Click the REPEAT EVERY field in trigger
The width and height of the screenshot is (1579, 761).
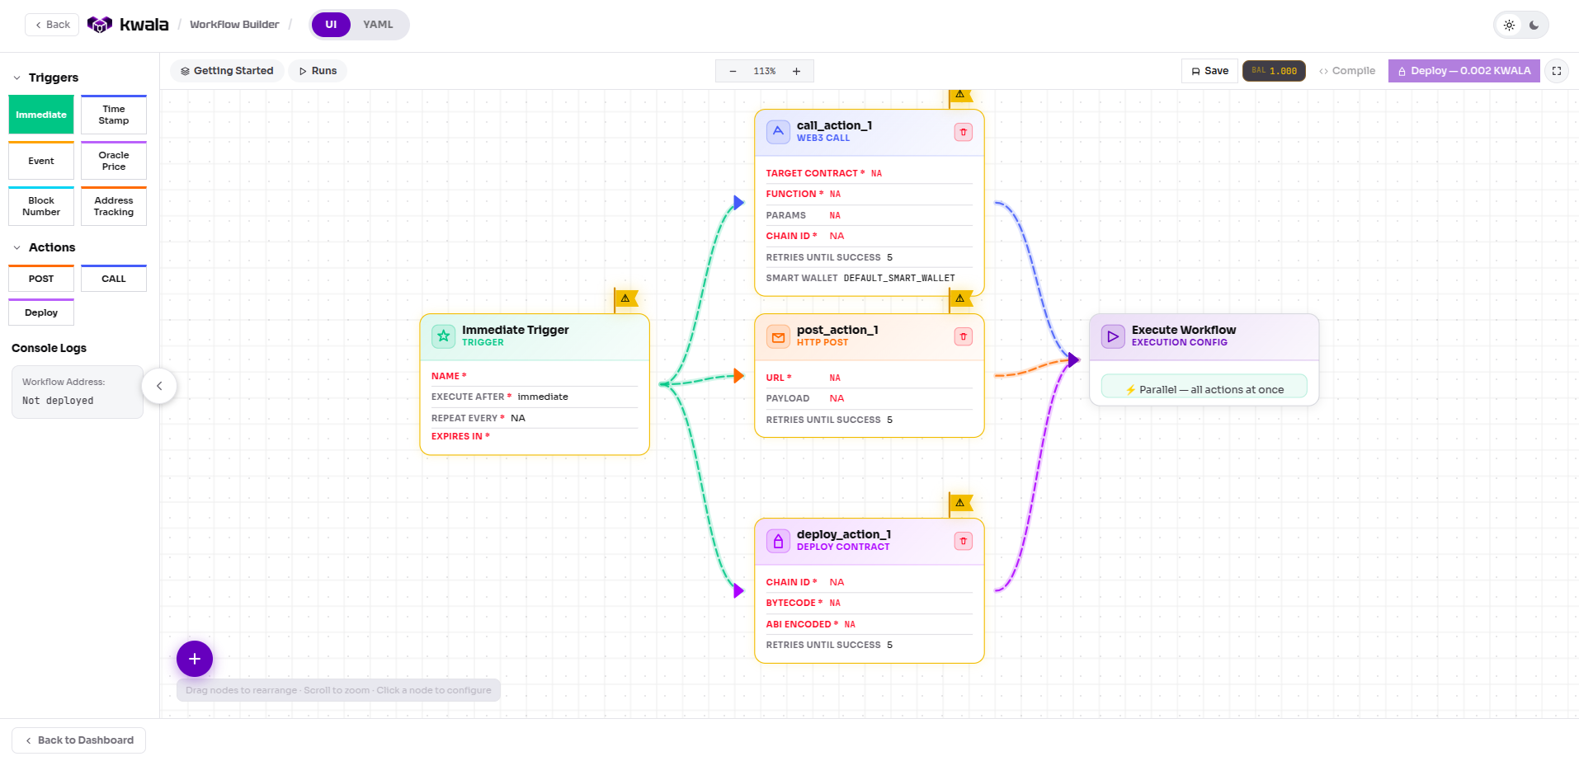[x=534, y=418]
